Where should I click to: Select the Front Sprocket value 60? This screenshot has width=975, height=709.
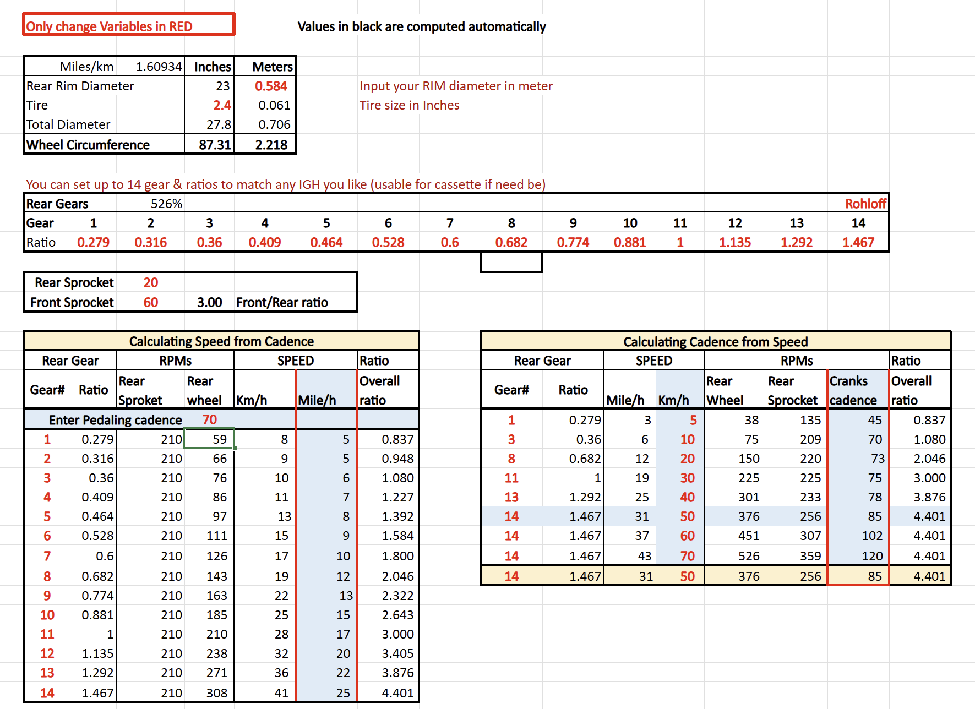pos(150,302)
